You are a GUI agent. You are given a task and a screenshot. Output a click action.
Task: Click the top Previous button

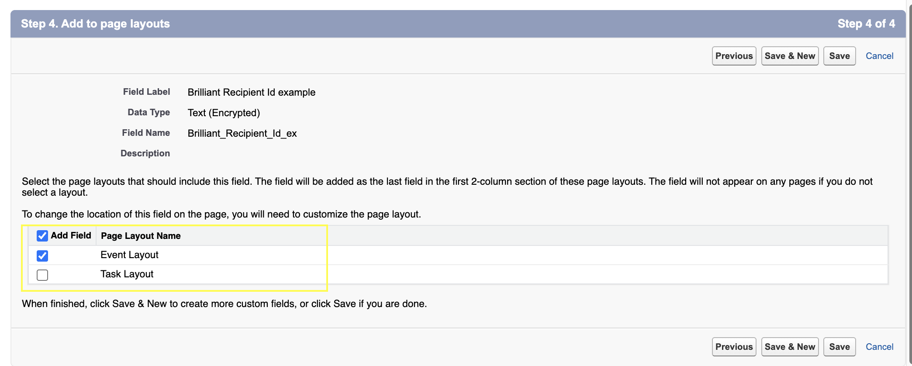click(734, 56)
